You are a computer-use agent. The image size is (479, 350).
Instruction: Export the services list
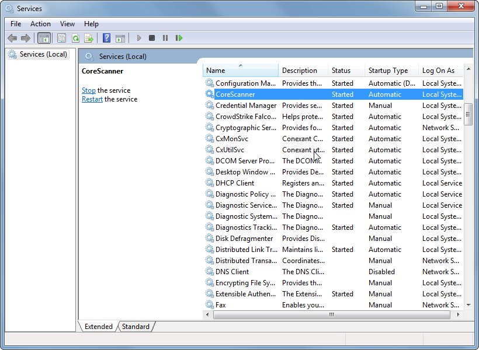[88, 38]
